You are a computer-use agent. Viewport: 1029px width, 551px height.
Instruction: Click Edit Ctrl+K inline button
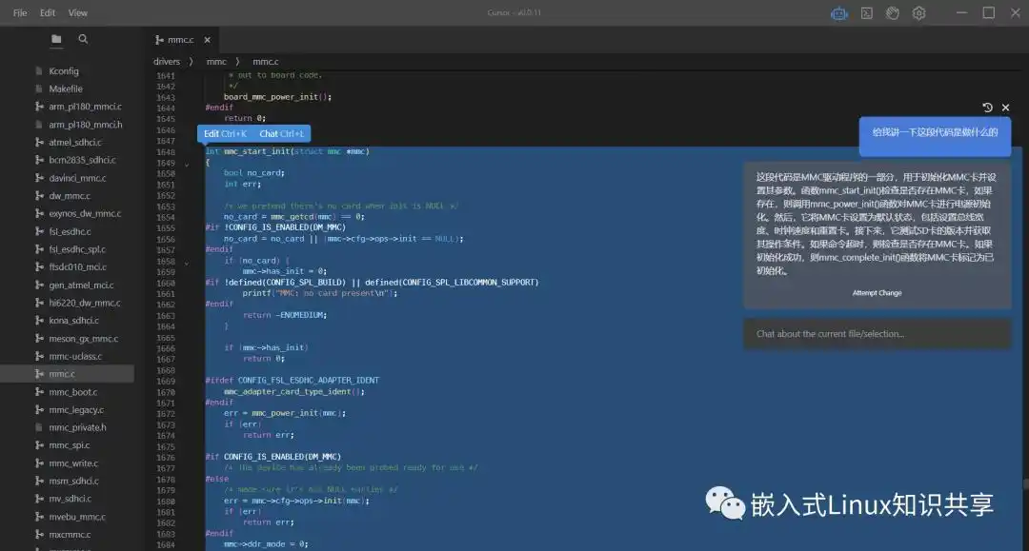click(225, 134)
